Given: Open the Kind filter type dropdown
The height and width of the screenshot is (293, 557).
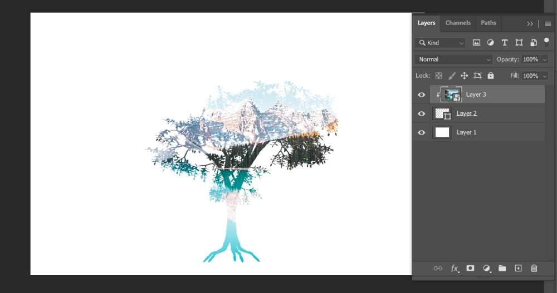Looking at the screenshot, I should pos(440,43).
